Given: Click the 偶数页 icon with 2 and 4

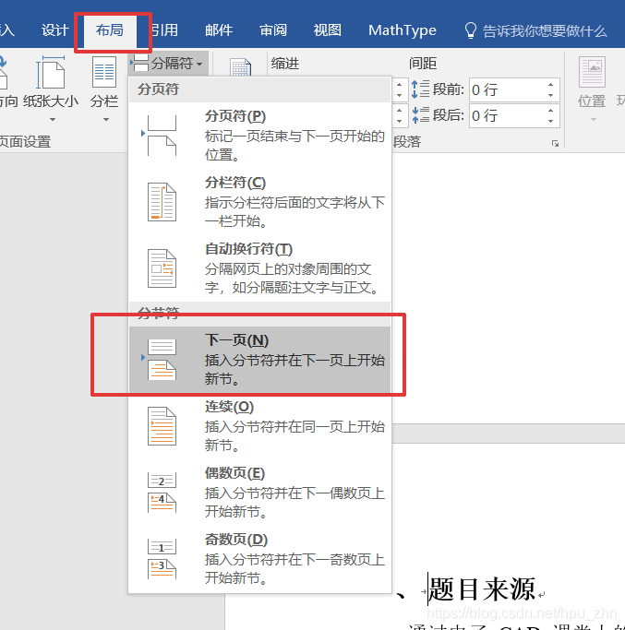Looking at the screenshot, I should pos(162,493).
